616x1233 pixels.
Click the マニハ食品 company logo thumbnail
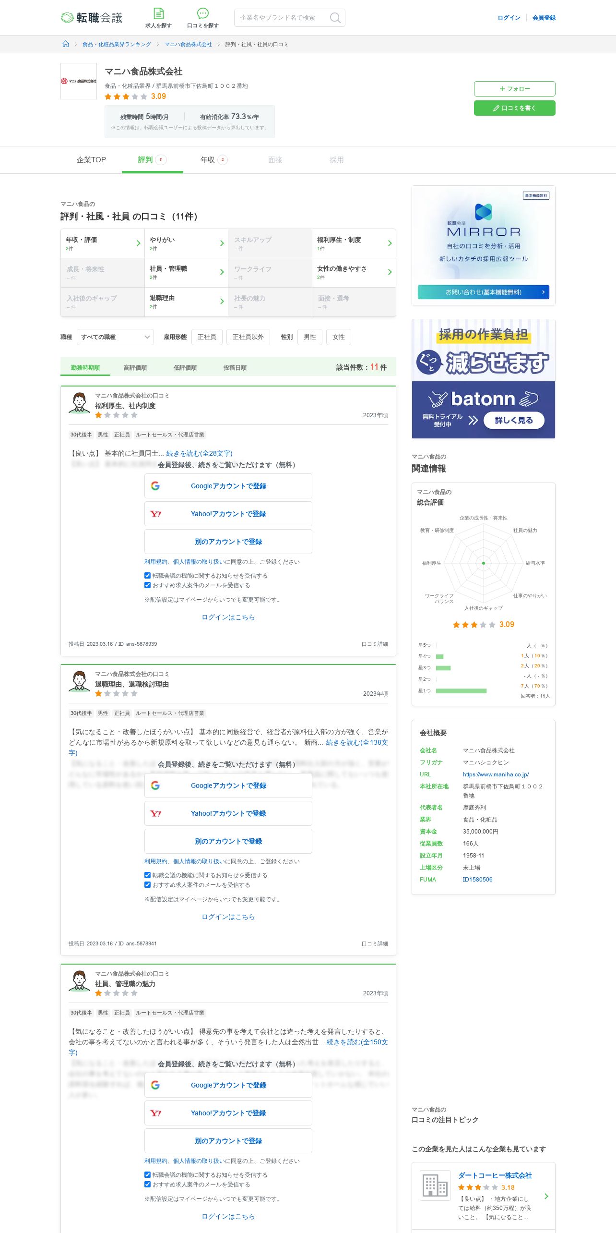tap(79, 81)
